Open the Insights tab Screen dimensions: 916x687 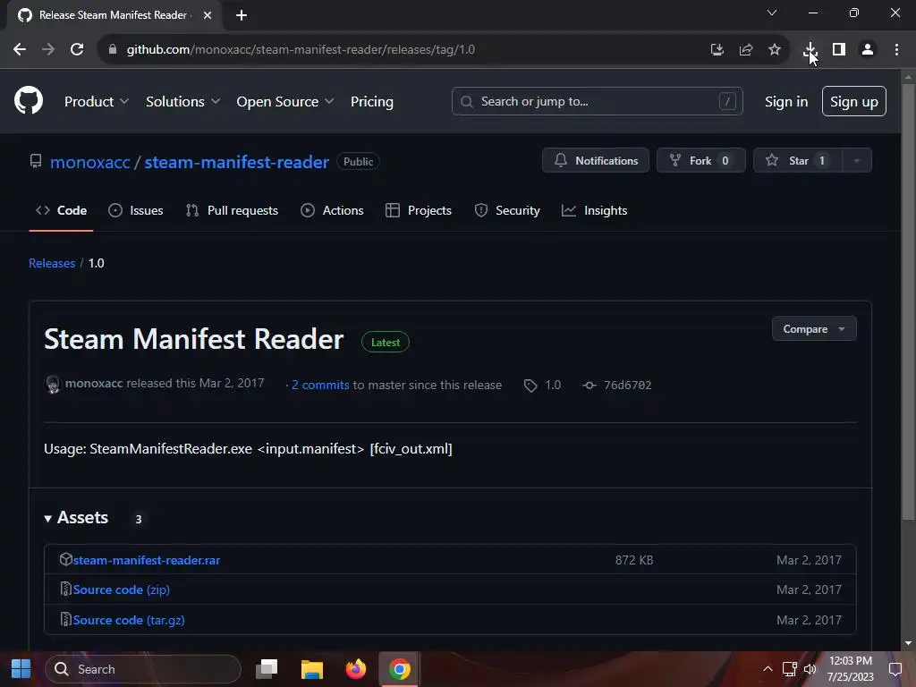point(594,210)
